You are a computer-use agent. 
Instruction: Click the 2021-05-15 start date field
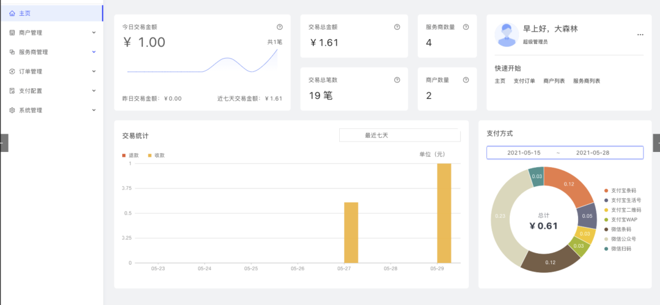(x=524, y=152)
